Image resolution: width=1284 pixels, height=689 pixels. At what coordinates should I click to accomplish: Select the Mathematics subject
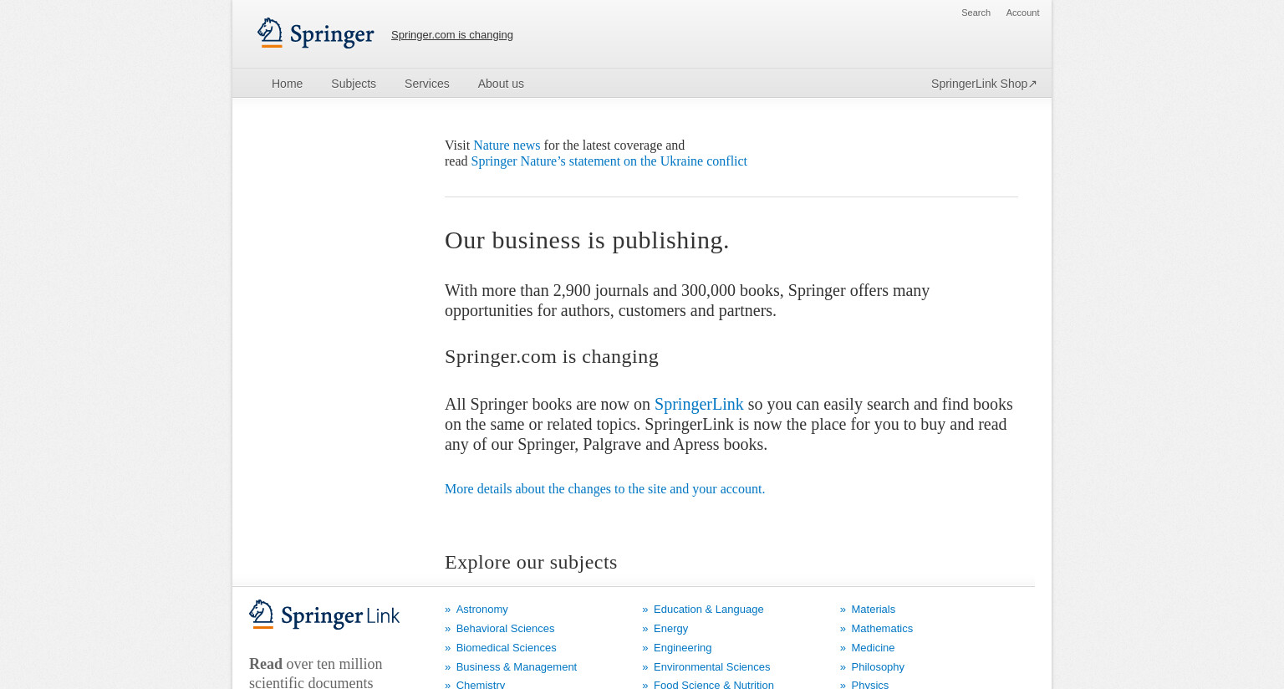point(882,628)
